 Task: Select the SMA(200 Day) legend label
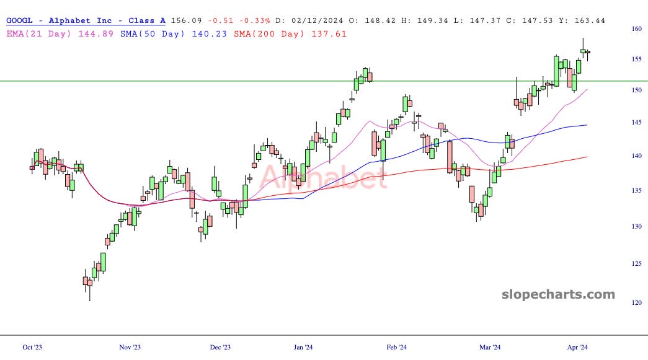tap(269, 34)
